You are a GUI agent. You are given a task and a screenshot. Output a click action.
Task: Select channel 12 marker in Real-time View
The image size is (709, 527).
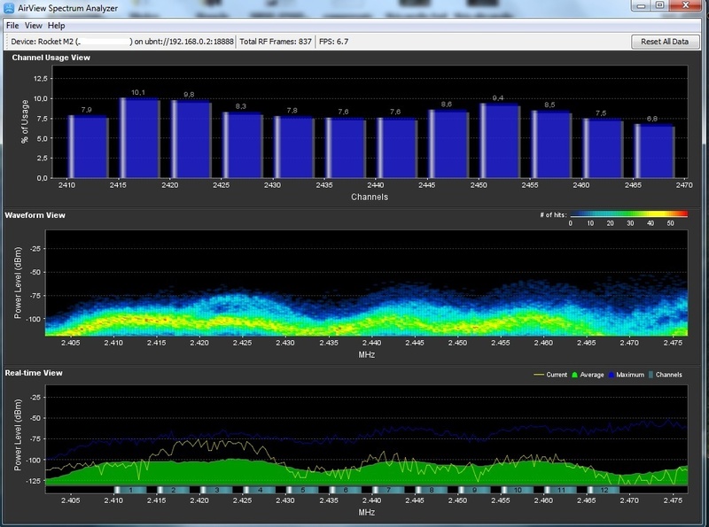pyautogui.click(x=602, y=490)
